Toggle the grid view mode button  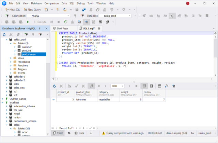(x=144, y=86)
